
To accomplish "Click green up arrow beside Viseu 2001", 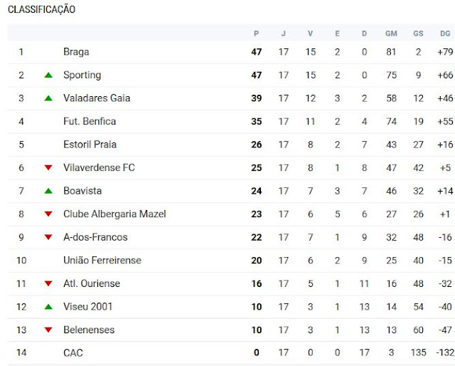I will 48,307.
